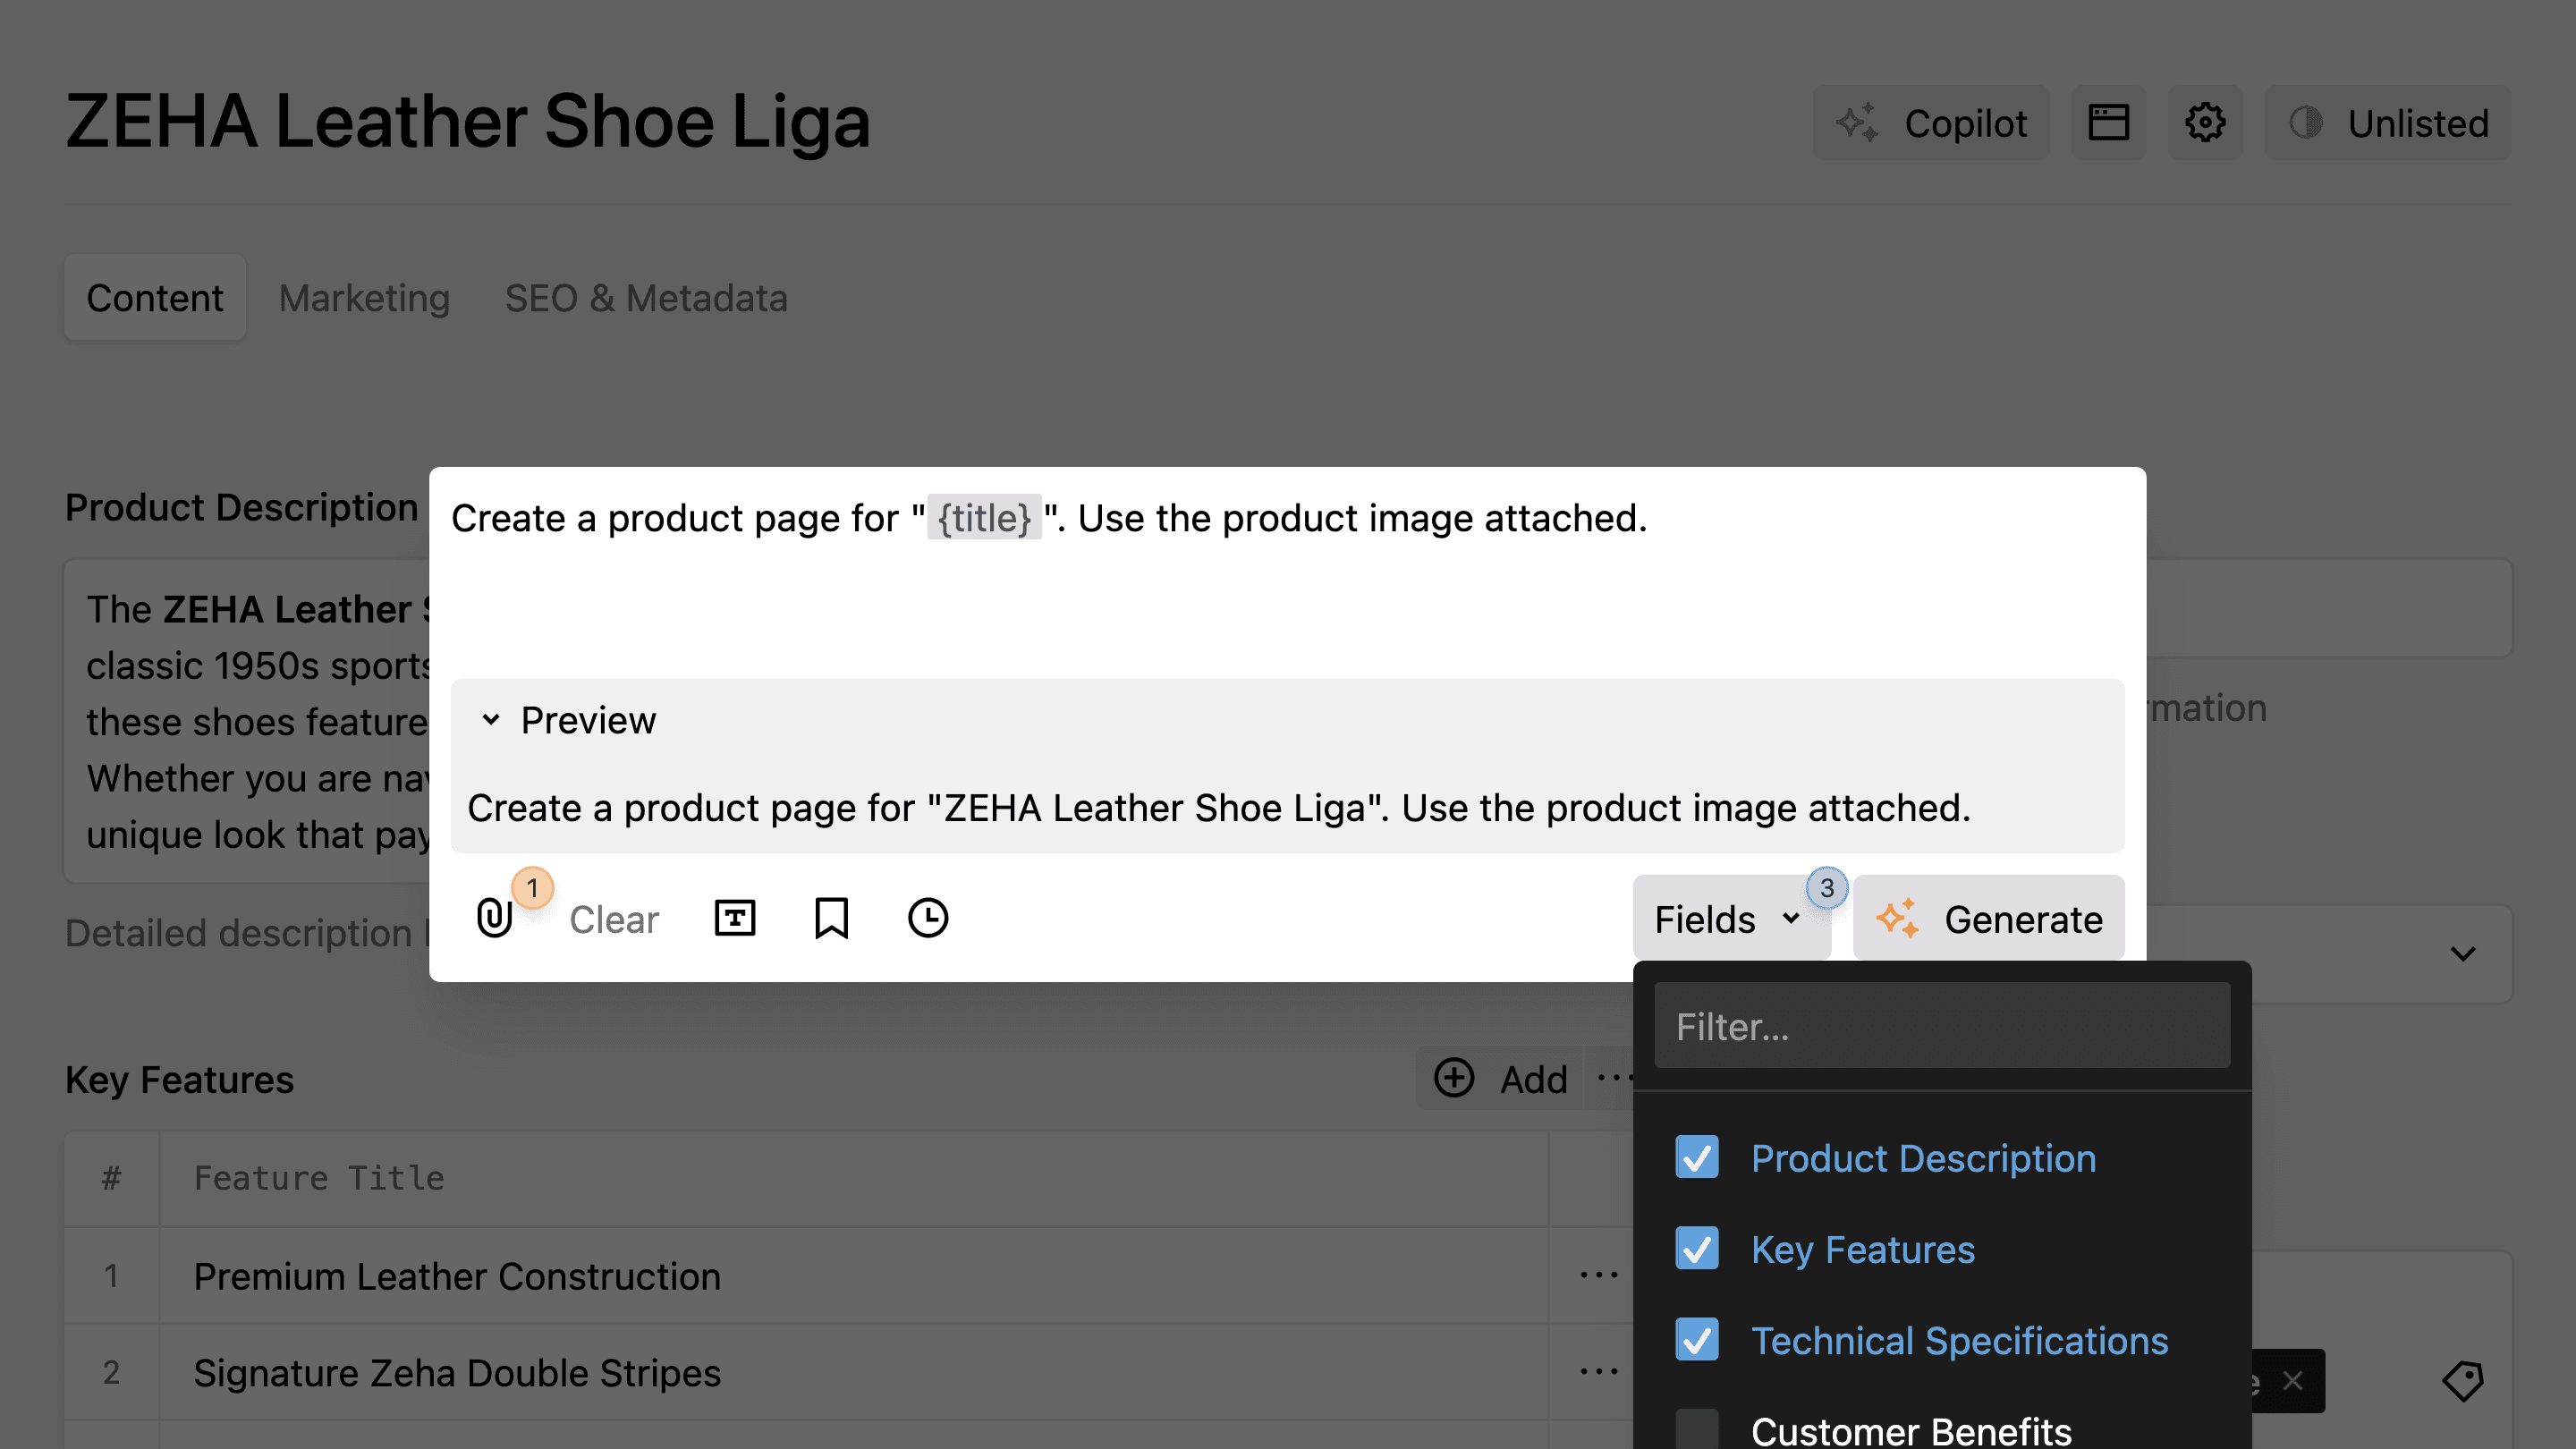Uncheck the Product Description checkbox
Image resolution: width=2576 pixels, height=1449 pixels.
point(1697,1158)
